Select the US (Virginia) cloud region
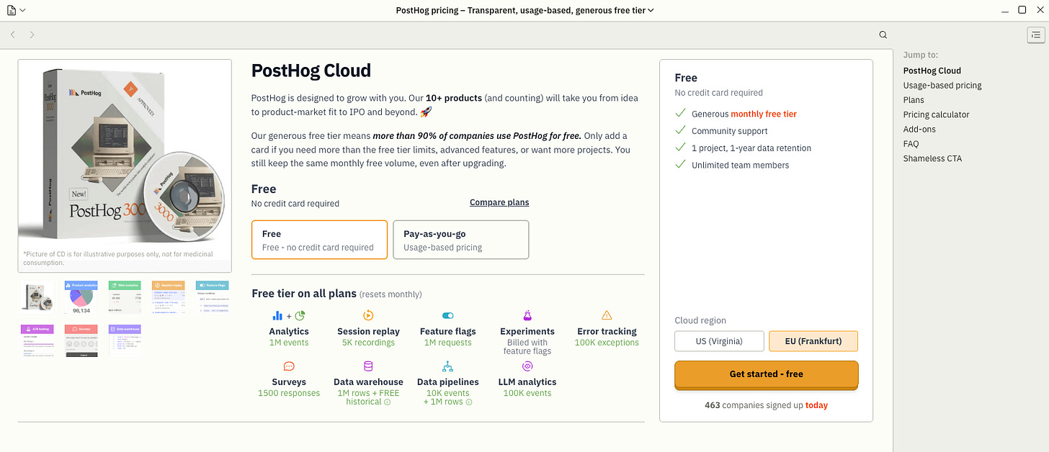This screenshot has height=452, width=1049. (719, 341)
